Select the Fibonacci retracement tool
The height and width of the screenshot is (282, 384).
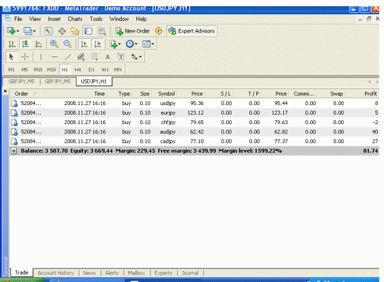[x=94, y=57]
